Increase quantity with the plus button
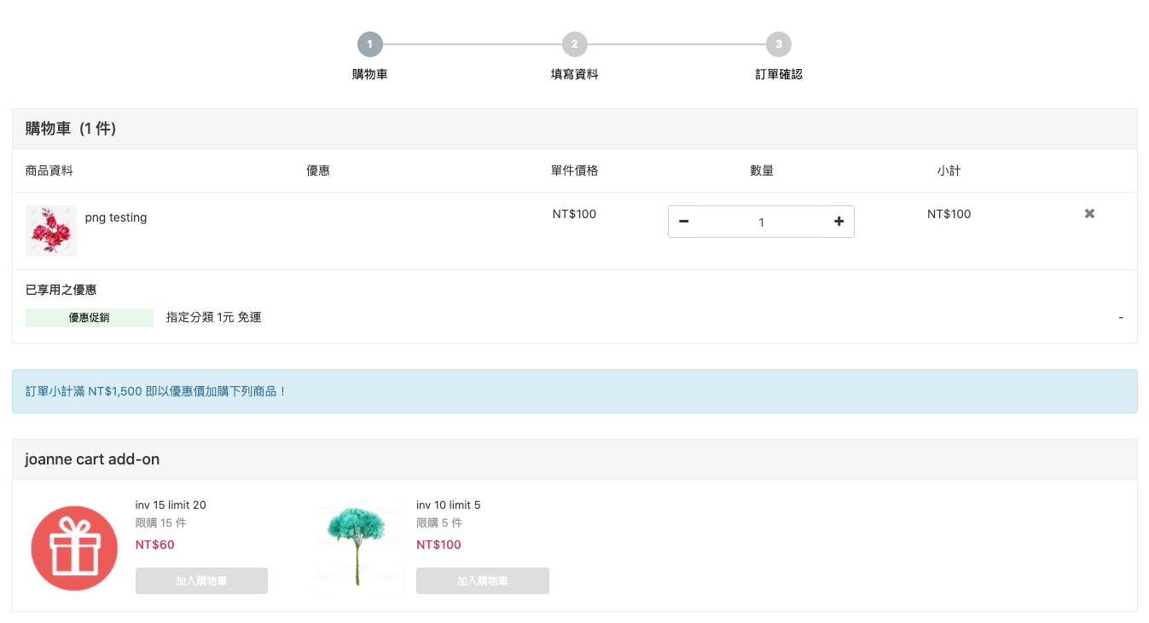 click(x=839, y=222)
